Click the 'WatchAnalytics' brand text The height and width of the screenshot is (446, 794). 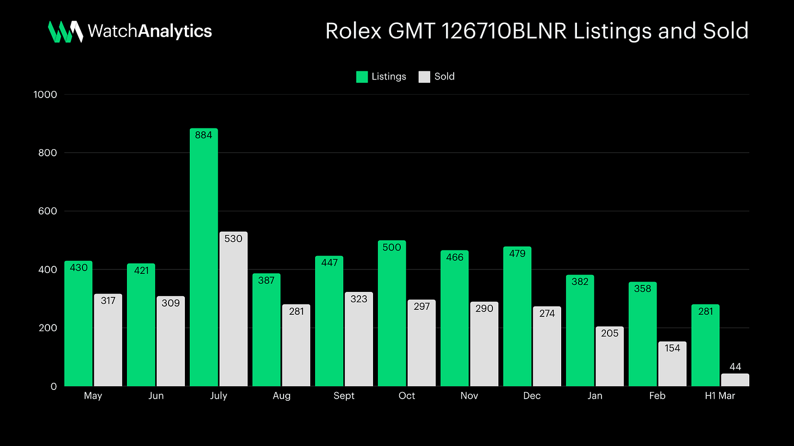pos(150,31)
